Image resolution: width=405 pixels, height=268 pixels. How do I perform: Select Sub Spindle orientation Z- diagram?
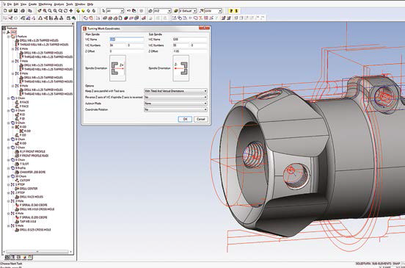tap(180, 68)
